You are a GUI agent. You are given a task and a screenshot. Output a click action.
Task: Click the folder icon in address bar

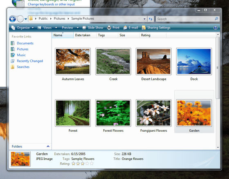[31, 18]
